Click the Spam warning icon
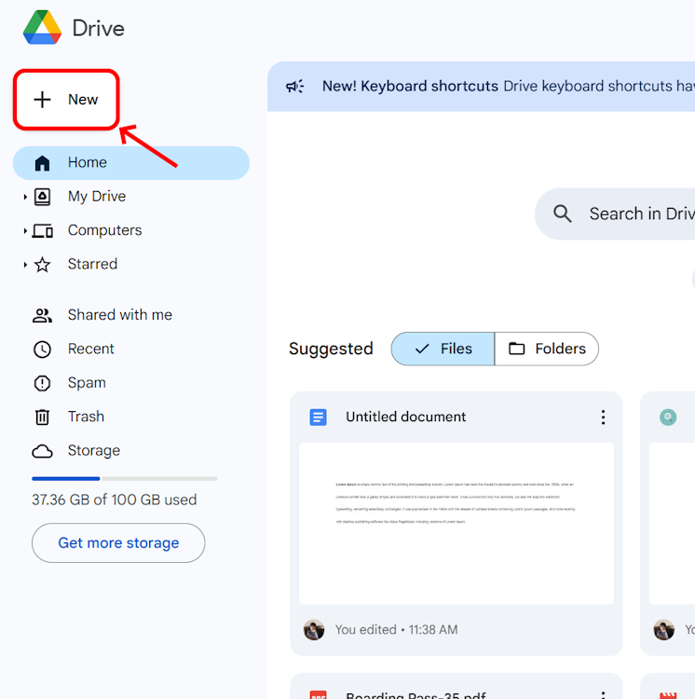 [42, 383]
